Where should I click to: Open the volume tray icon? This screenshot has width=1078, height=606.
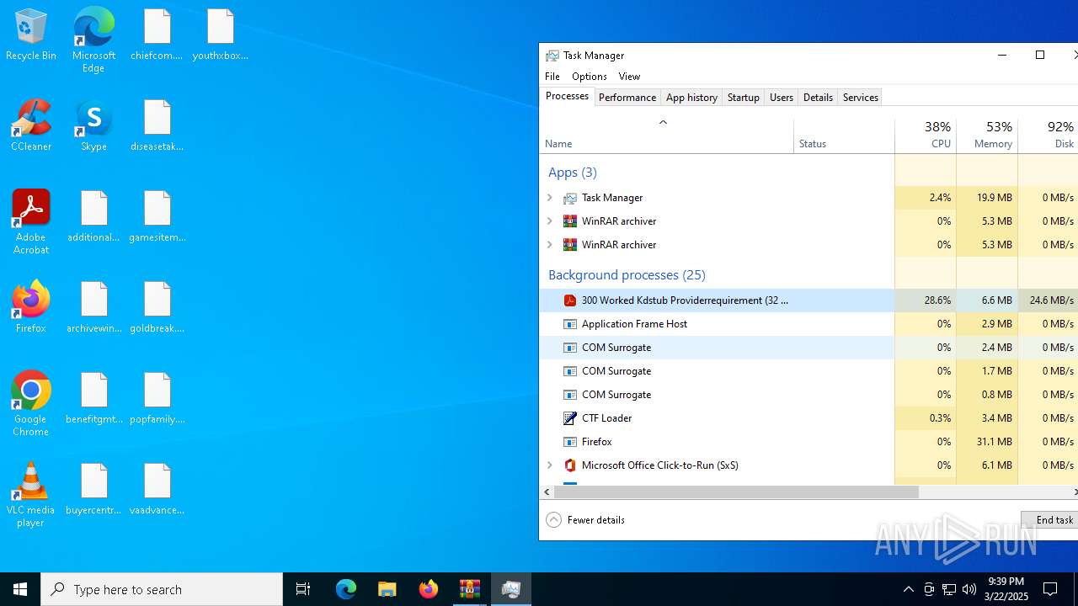(x=969, y=589)
